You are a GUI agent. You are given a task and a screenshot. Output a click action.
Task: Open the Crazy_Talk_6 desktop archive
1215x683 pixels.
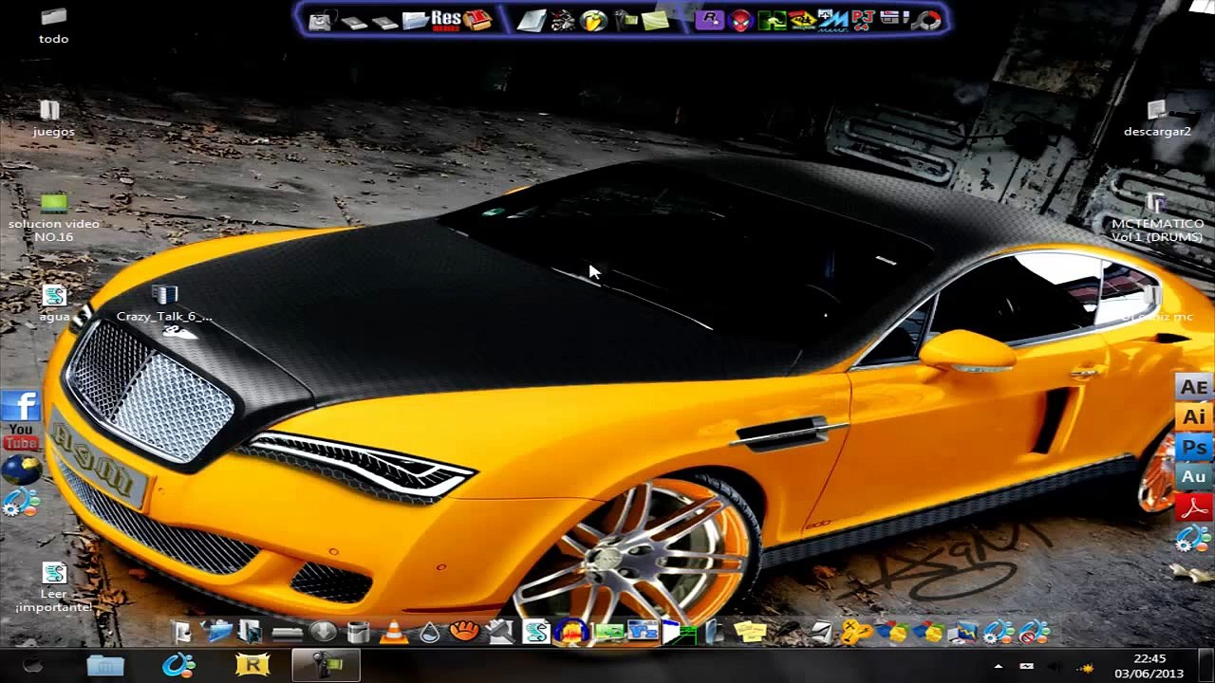[x=164, y=304]
